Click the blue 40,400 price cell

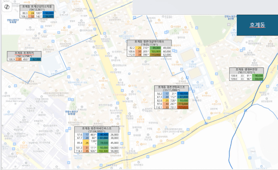pyautogui.click(x=103, y=135)
